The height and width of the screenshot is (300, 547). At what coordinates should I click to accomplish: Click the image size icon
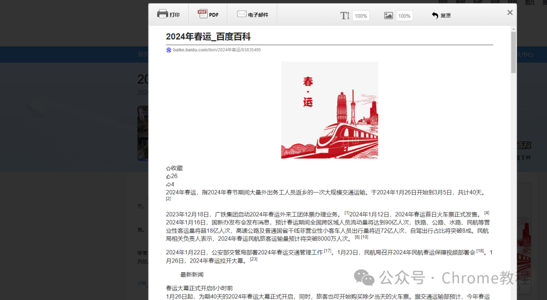pyautogui.click(x=388, y=15)
